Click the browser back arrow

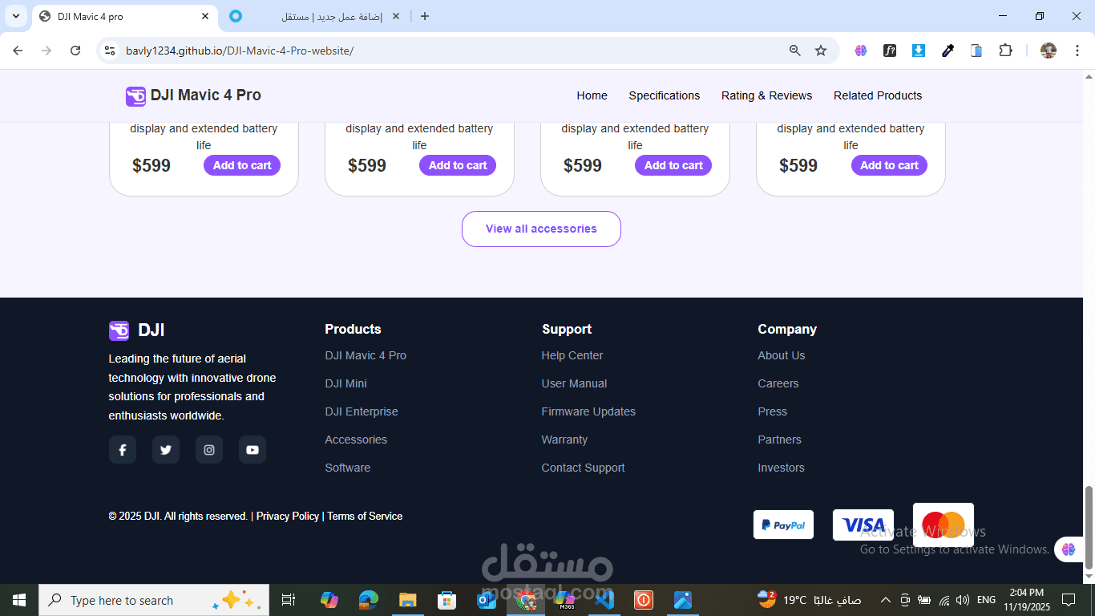18,51
